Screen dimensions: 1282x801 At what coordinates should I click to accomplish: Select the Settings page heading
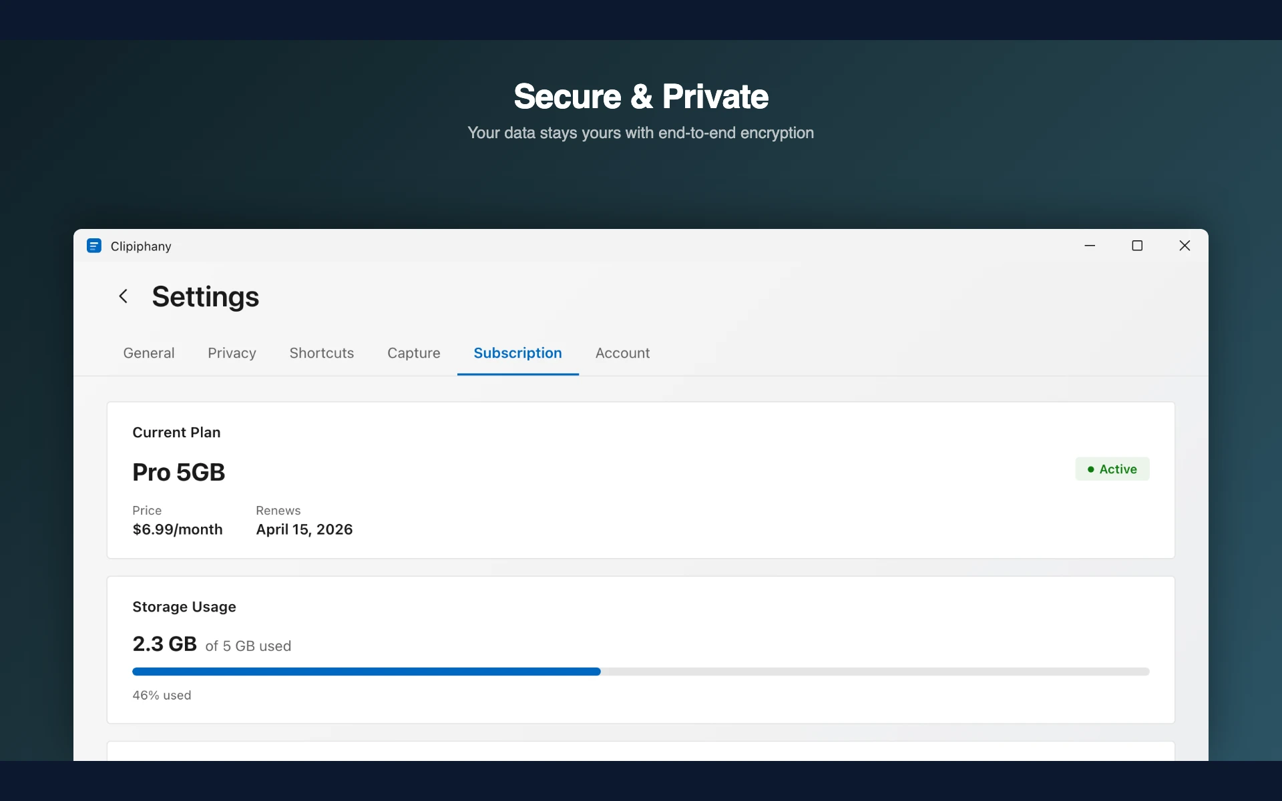coord(205,296)
